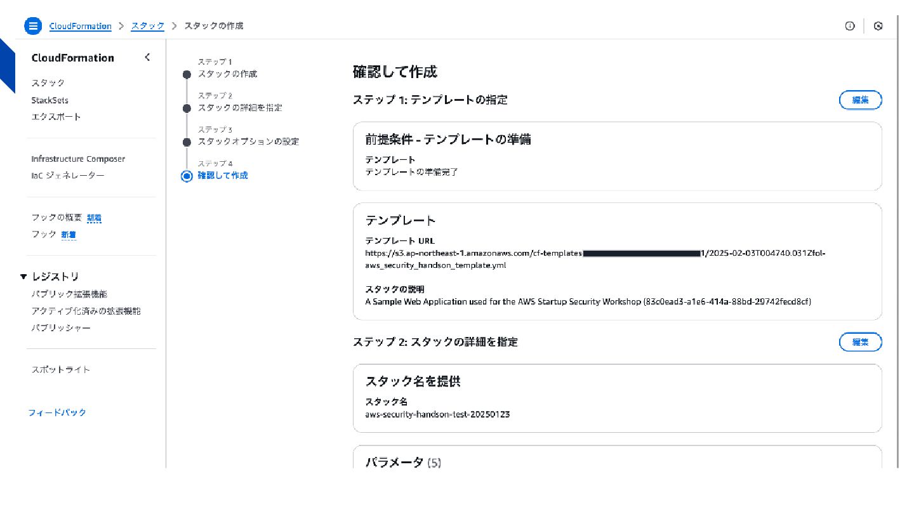Click the stack description text
This screenshot has width=914, height=514.
[588, 301]
